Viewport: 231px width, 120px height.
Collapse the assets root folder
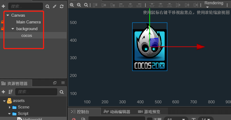click(x=4, y=101)
